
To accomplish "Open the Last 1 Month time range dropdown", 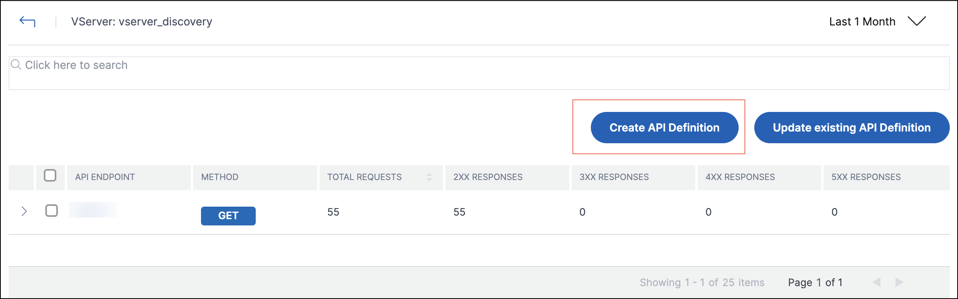I will 877,22.
